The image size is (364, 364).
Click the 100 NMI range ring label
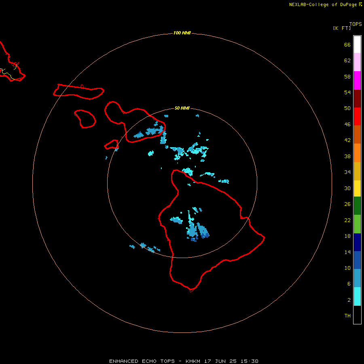182,33
